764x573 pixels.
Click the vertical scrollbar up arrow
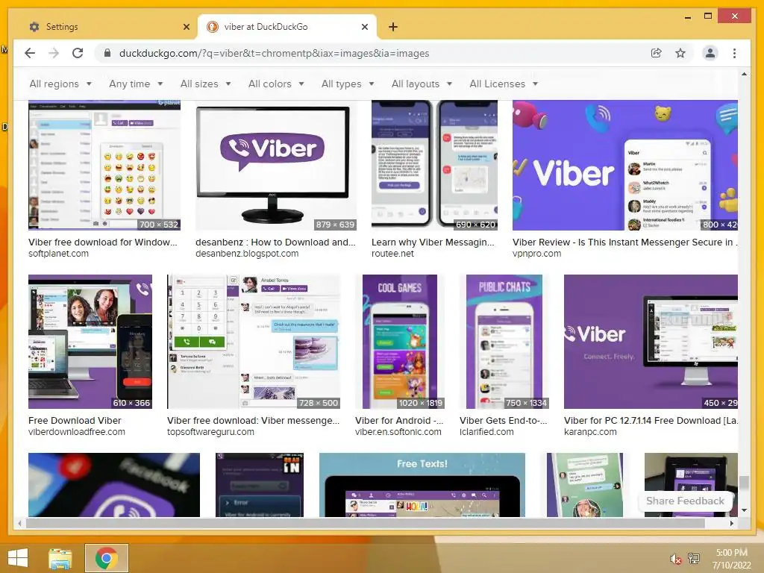pyautogui.click(x=744, y=75)
